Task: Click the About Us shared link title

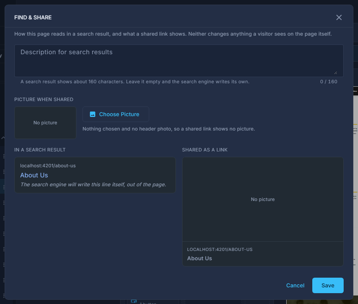Action: [x=200, y=258]
